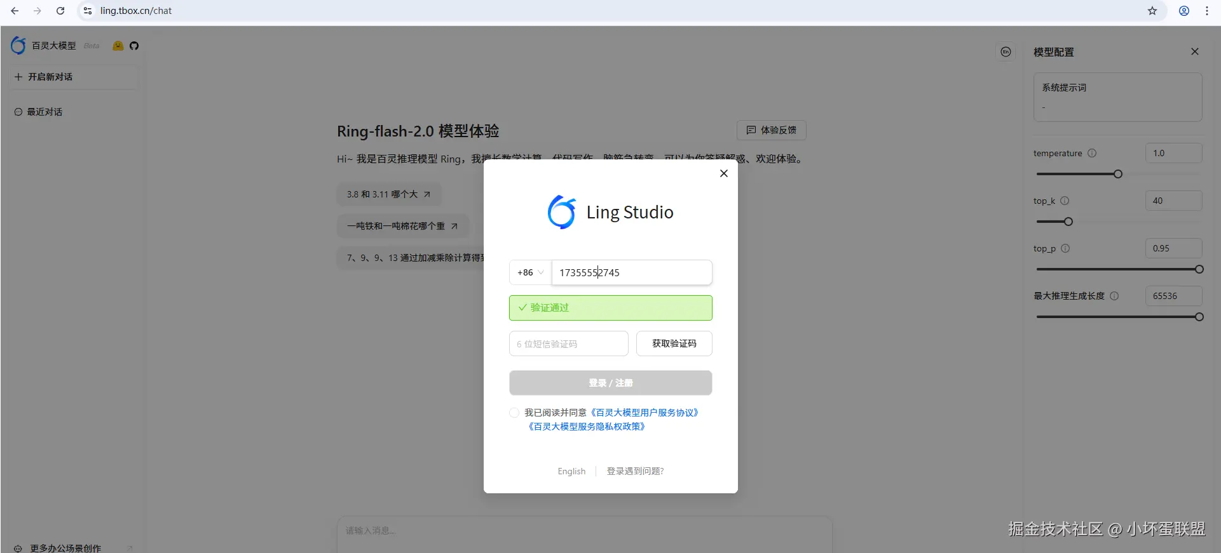Bookmark this page with the star icon

tap(1152, 11)
